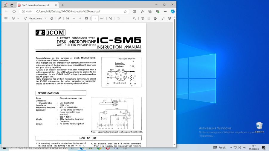The width and height of the screenshot is (269, 151).
Task: Open PDF viewer settings gear
Action: pos(169,18)
